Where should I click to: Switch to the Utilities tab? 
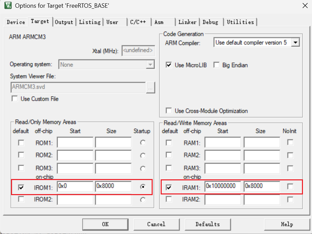tap(240, 22)
